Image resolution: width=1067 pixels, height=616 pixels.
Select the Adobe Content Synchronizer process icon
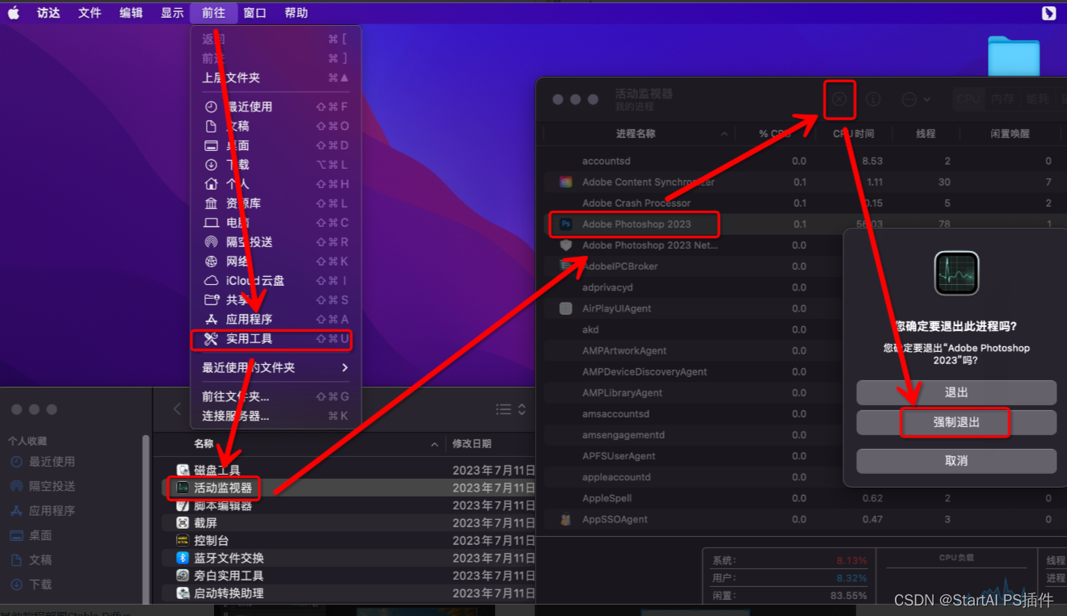566,182
